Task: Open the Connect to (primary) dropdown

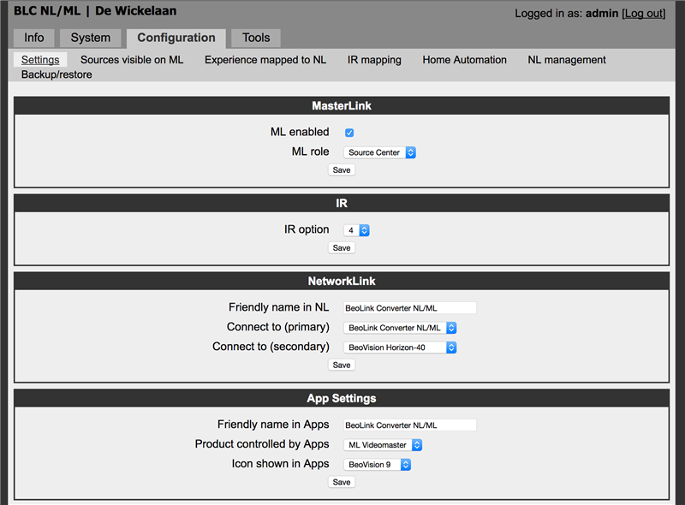Action: click(x=400, y=328)
